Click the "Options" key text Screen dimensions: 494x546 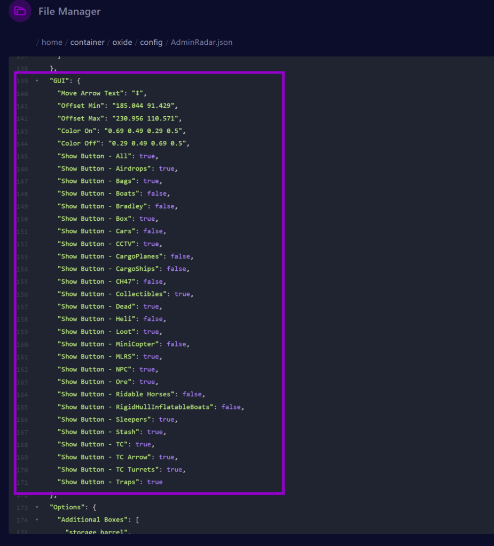click(67, 507)
